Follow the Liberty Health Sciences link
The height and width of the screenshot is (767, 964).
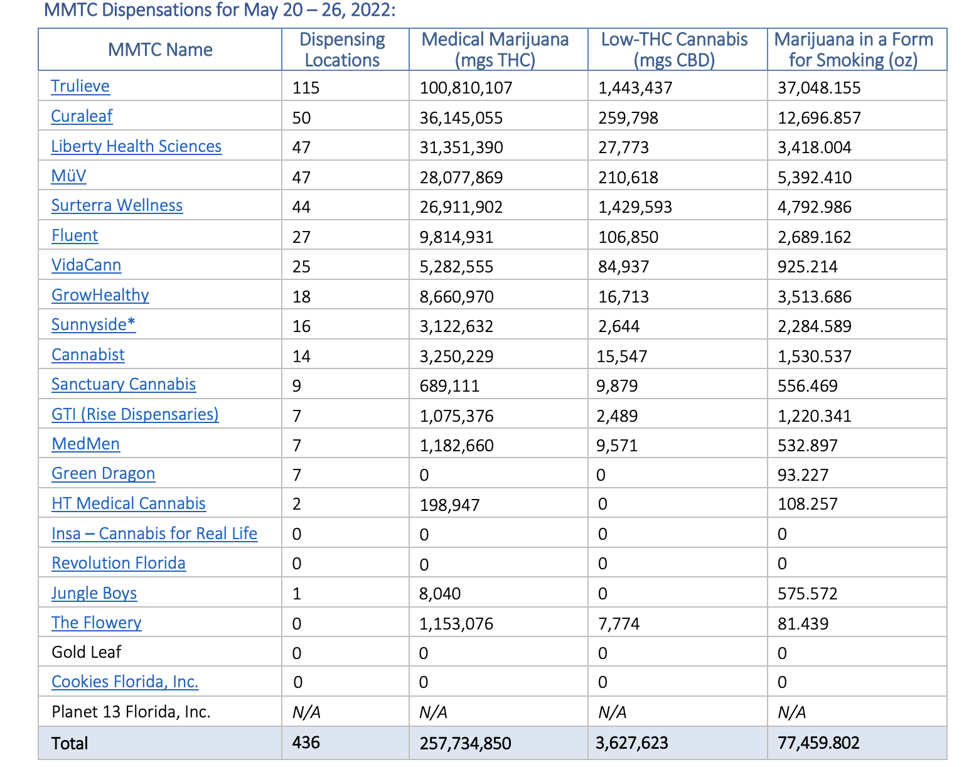coord(136,146)
